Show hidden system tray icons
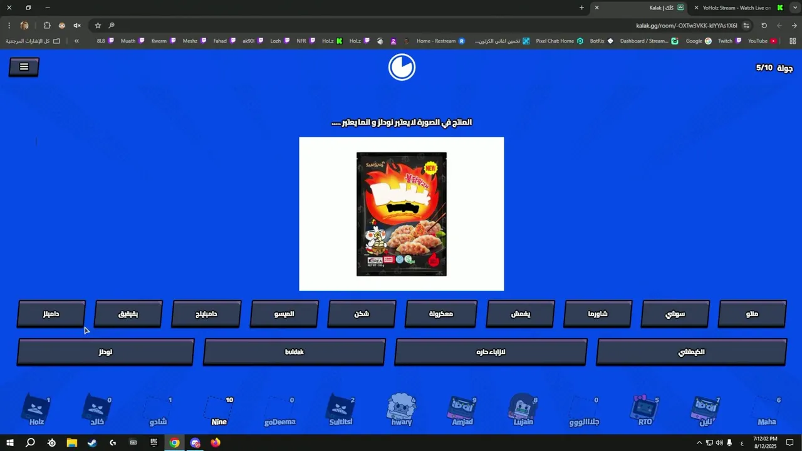Image resolution: width=802 pixels, height=451 pixels. [x=699, y=443]
